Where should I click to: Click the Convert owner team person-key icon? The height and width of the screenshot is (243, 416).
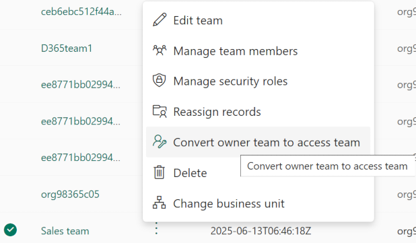click(x=160, y=141)
